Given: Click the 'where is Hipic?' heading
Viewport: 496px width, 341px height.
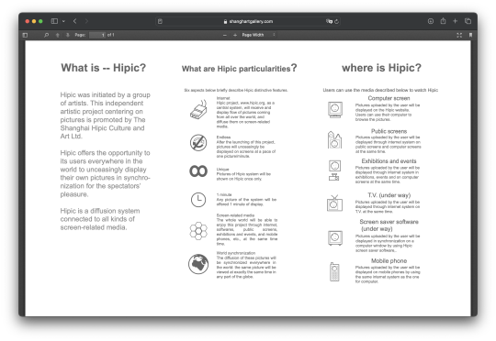Looking at the screenshot, I should [381, 68].
